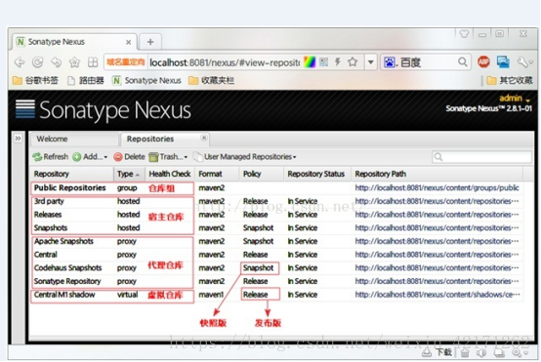The image size is (541, 362).
Task: Open favorites star icon in the nav bar
Action: coord(74,62)
